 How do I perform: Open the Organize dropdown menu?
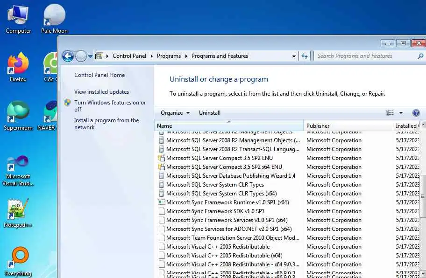[175, 113]
